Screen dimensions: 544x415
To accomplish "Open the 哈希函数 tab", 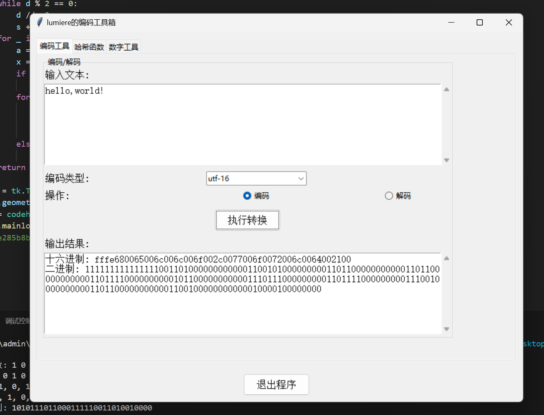I will (x=90, y=47).
